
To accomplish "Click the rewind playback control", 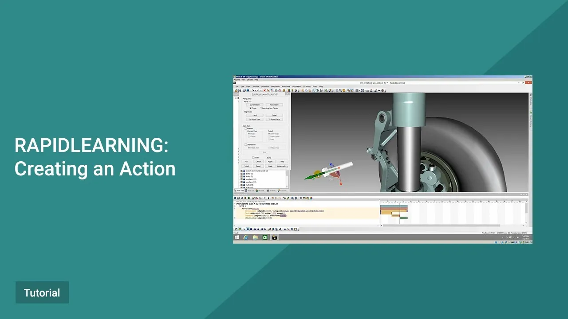I will (x=255, y=229).
